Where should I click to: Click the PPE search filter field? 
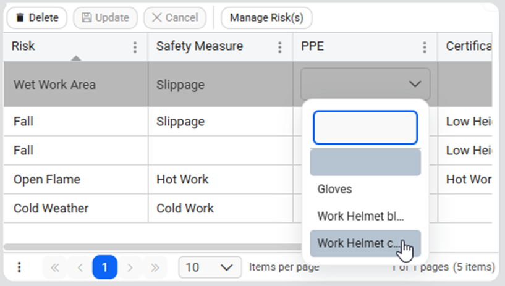(x=365, y=127)
